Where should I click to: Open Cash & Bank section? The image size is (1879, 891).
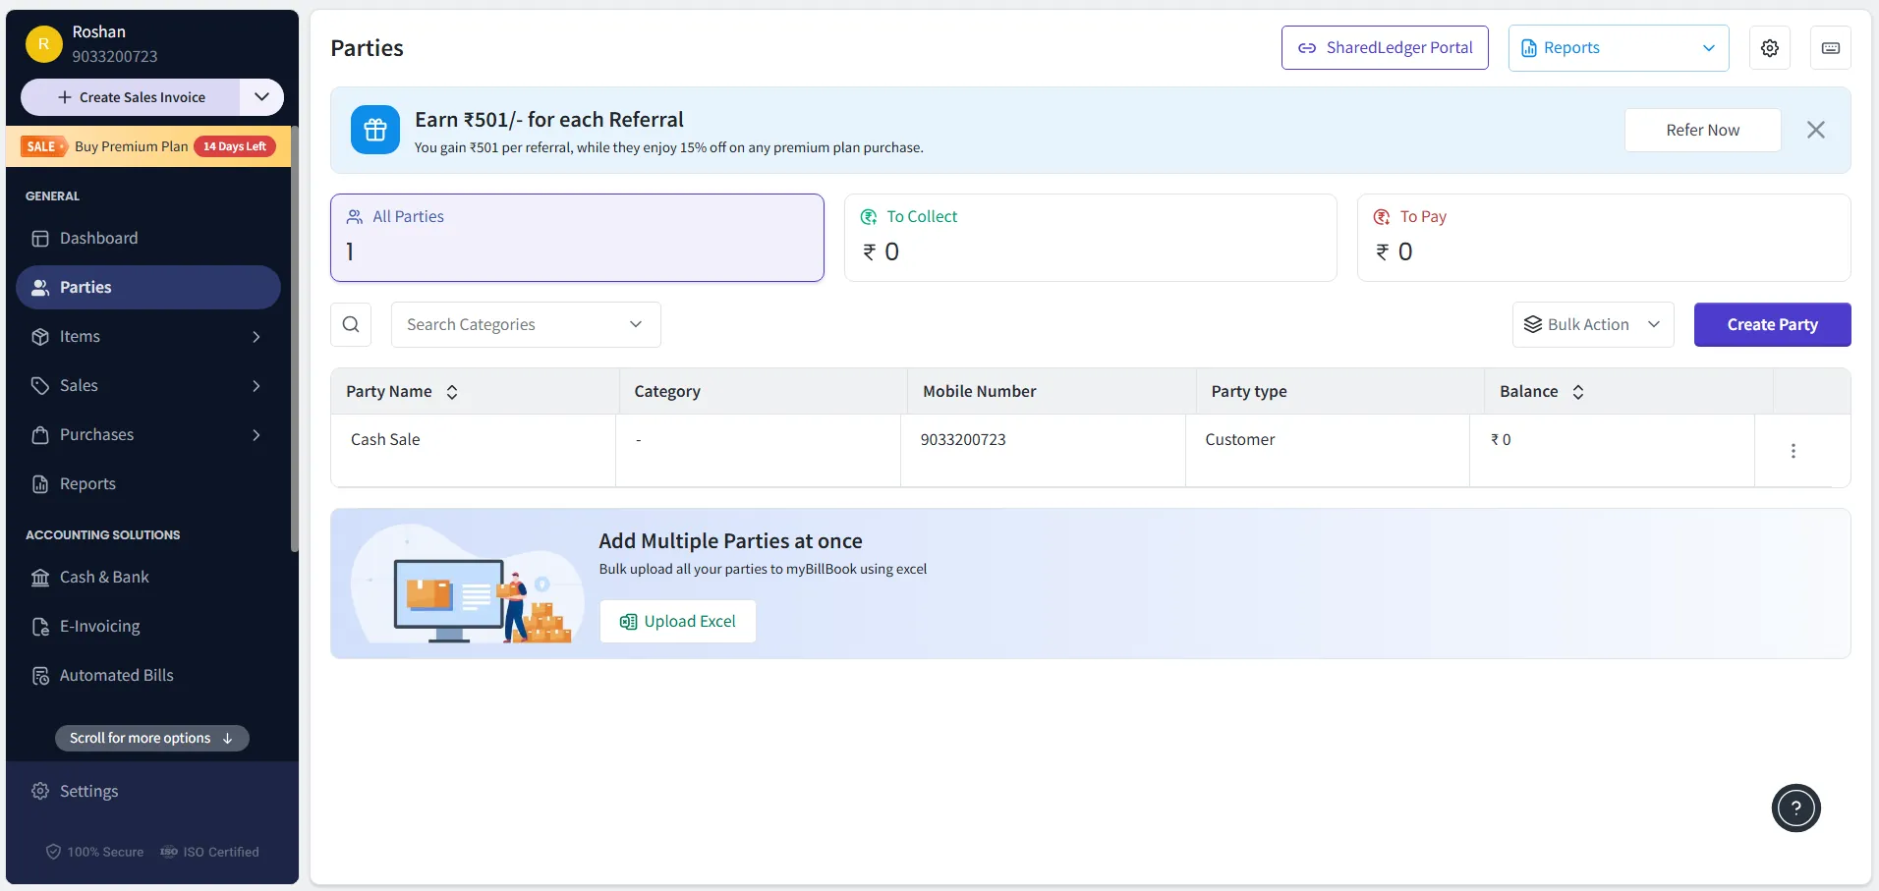tap(148, 578)
